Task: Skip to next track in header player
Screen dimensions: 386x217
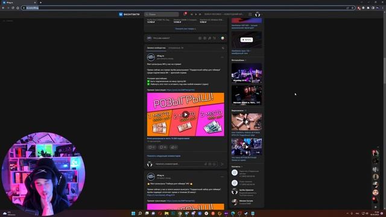Action: pos(200,14)
